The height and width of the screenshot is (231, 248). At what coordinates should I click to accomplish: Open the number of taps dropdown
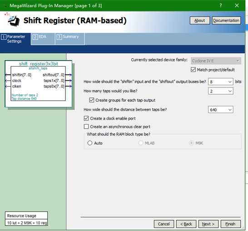click(220, 91)
